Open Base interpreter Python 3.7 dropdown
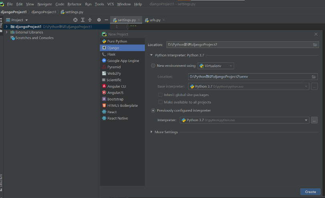This screenshot has width=325, height=198. [249, 86]
